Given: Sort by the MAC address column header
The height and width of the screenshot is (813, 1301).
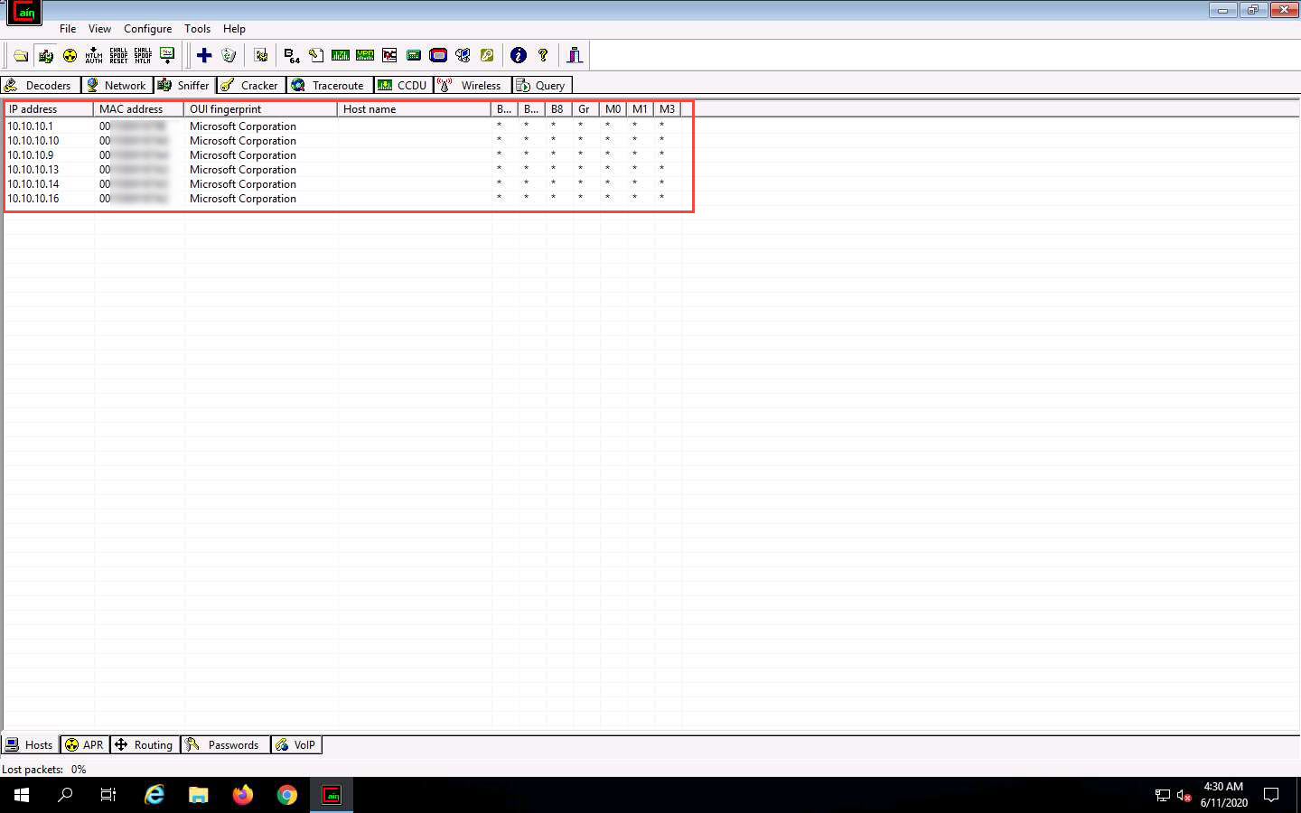Looking at the screenshot, I should click(139, 108).
